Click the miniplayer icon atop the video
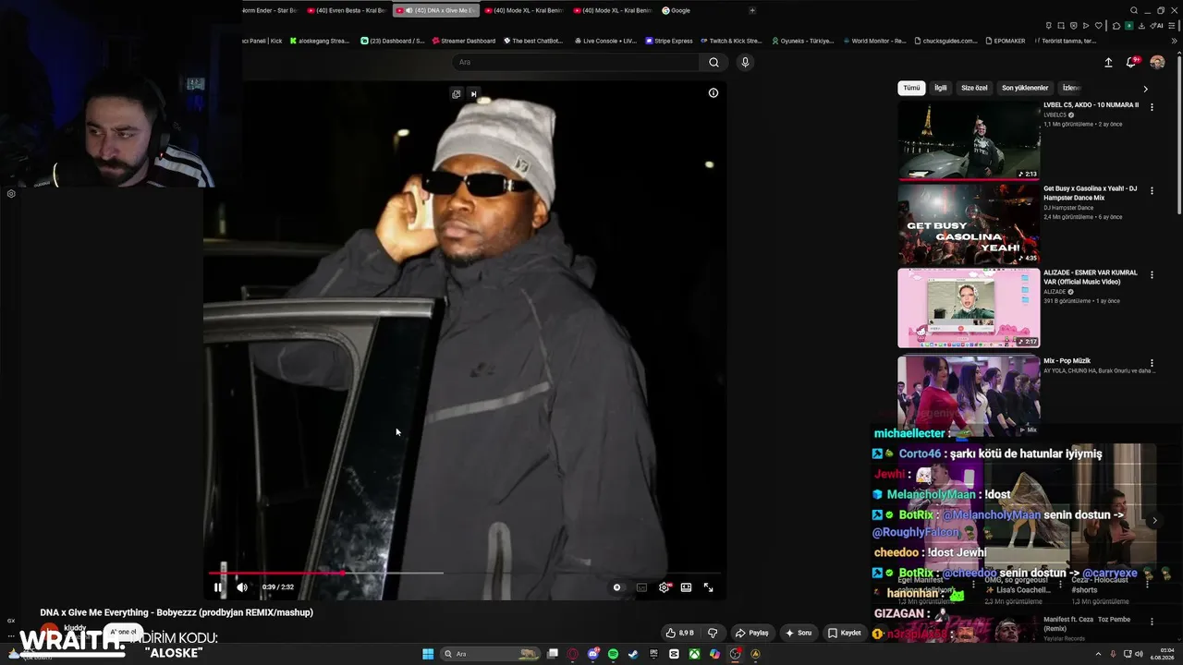This screenshot has height=665, width=1183. [457, 94]
